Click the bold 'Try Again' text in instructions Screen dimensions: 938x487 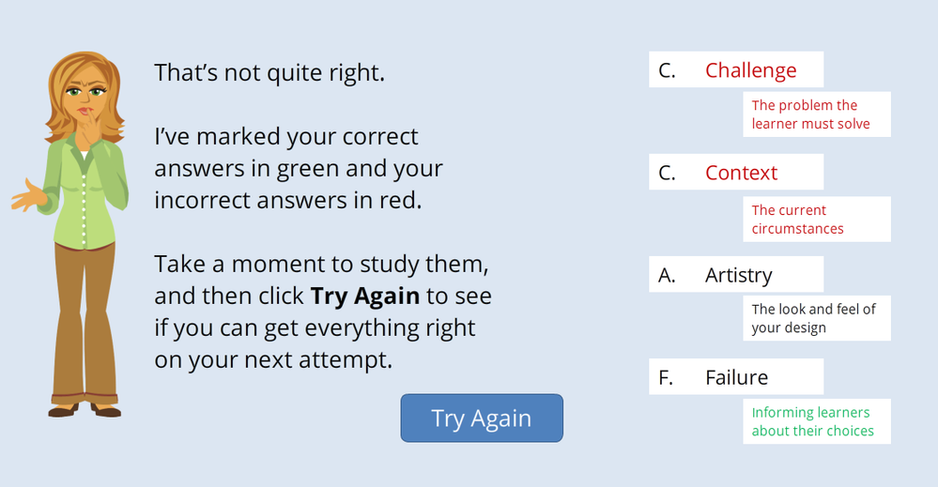(x=365, y=296)
